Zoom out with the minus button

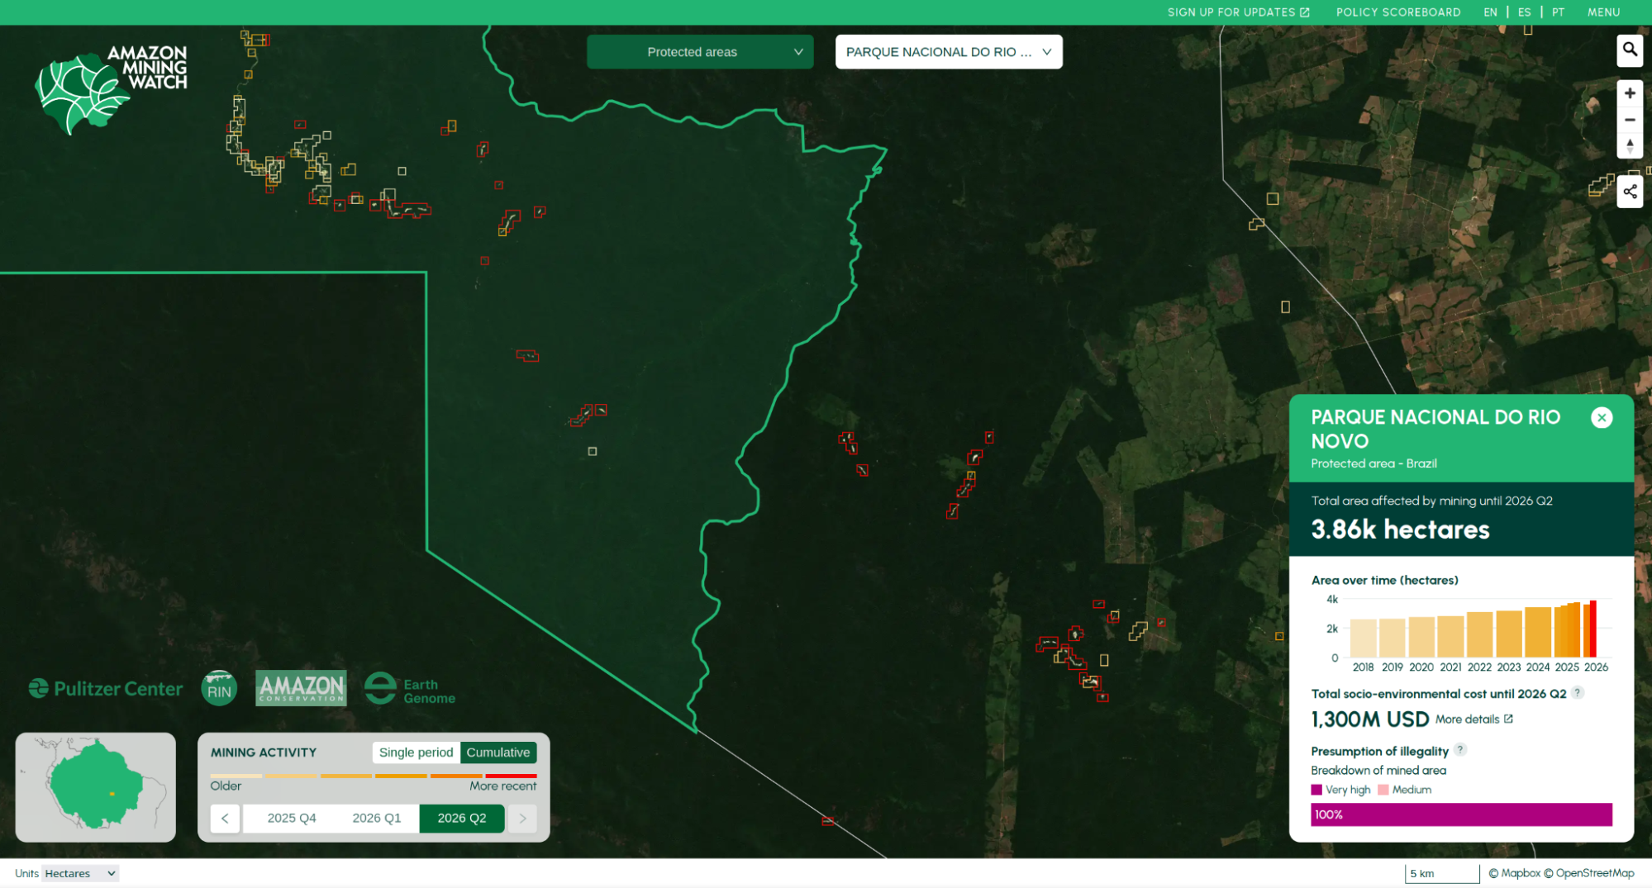click(x=1629, y=120)
